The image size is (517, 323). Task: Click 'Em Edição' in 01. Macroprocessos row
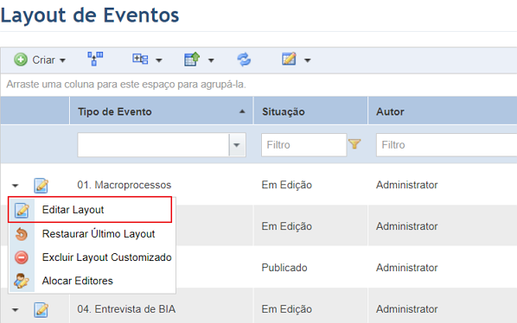pyautogui.click(x=286, y=185)
